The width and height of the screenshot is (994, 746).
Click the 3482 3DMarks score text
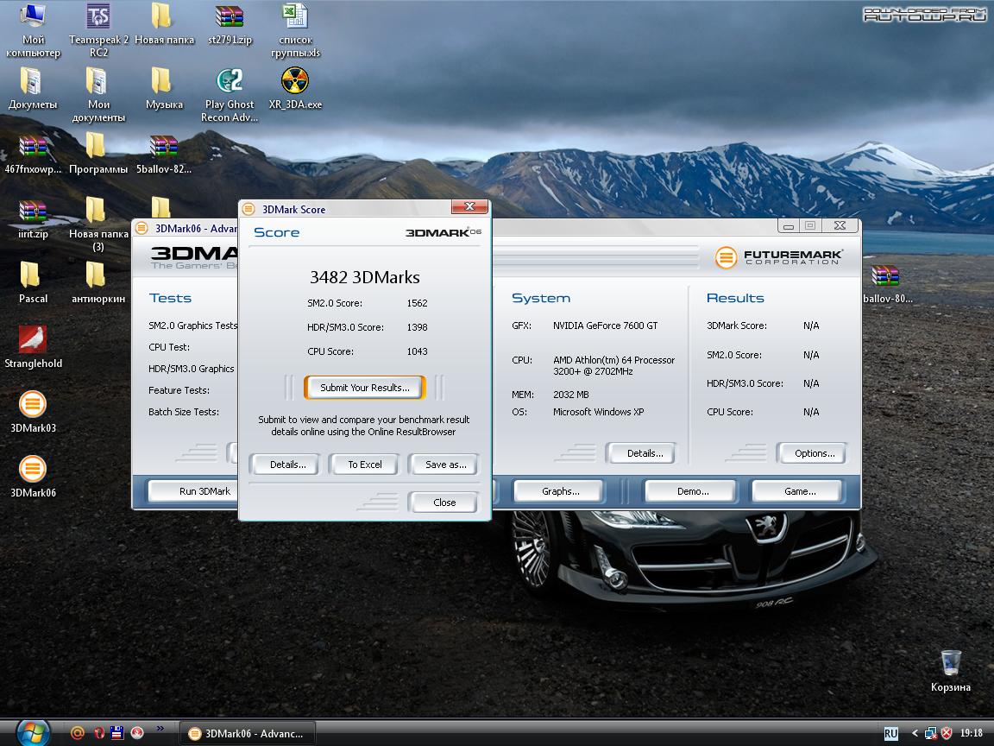point(364,277)
